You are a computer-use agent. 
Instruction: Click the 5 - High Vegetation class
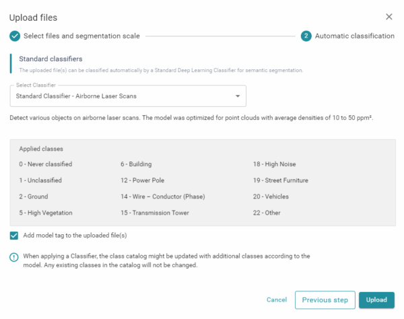point(46,213)
